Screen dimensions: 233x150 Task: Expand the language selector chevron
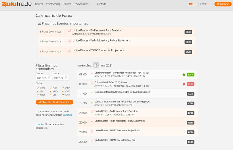coord(195,4)
